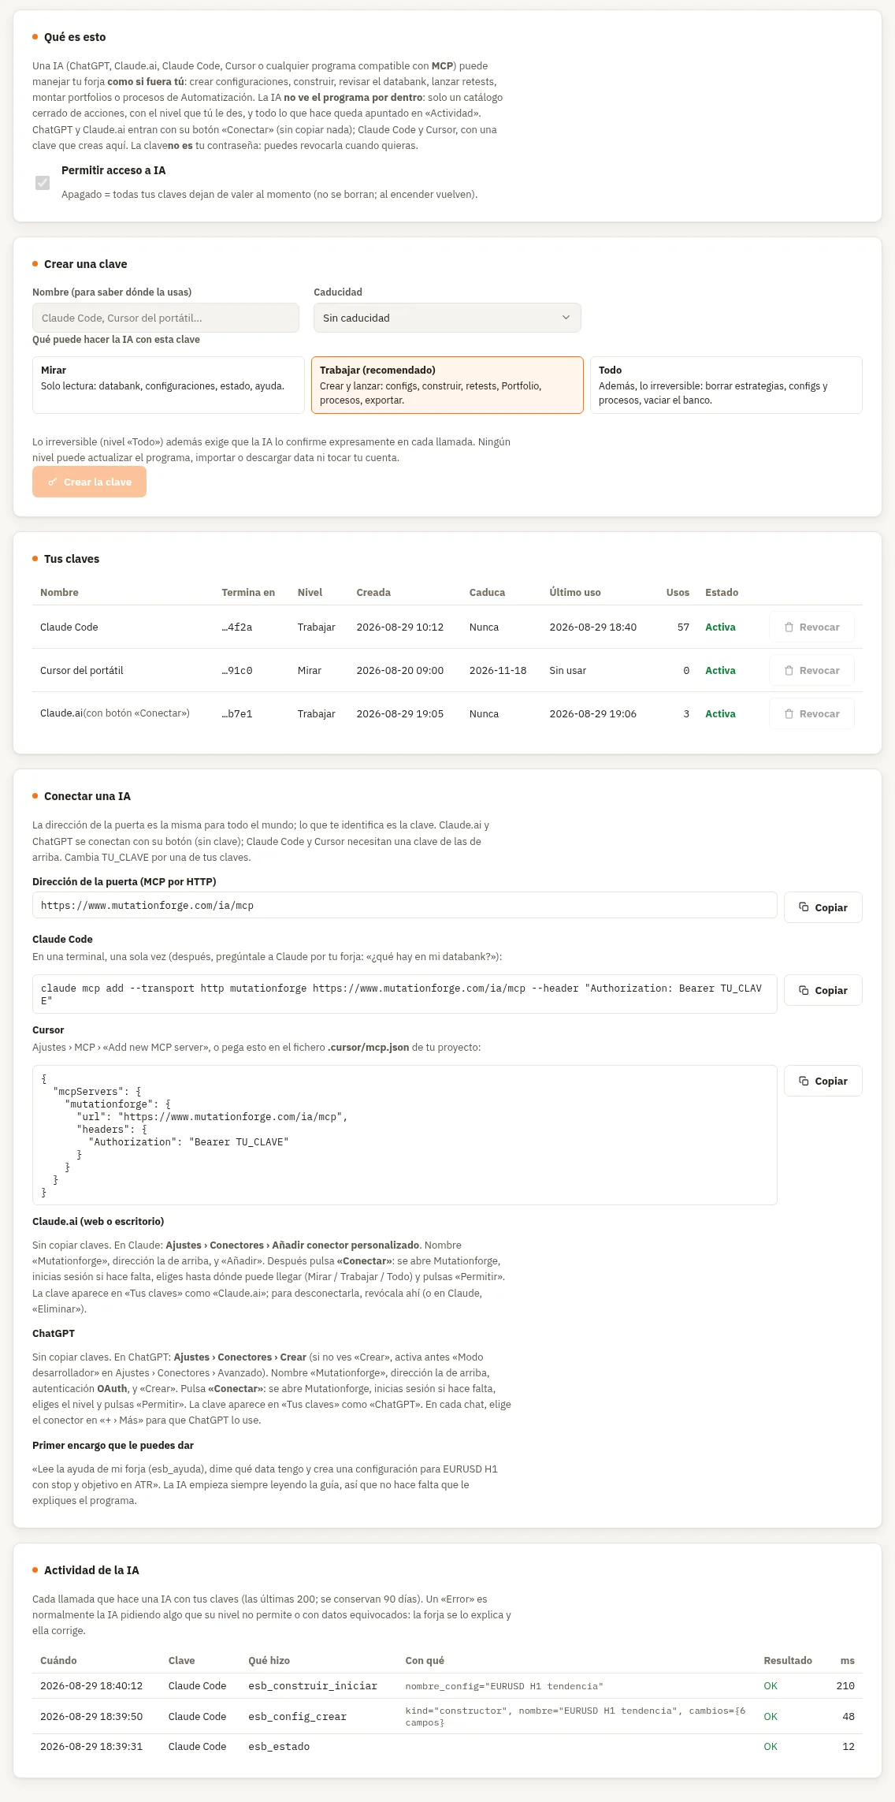Viewport: 895px width, 1802px height.
Task: Click the Último uso column header
Action: (575, 593)
